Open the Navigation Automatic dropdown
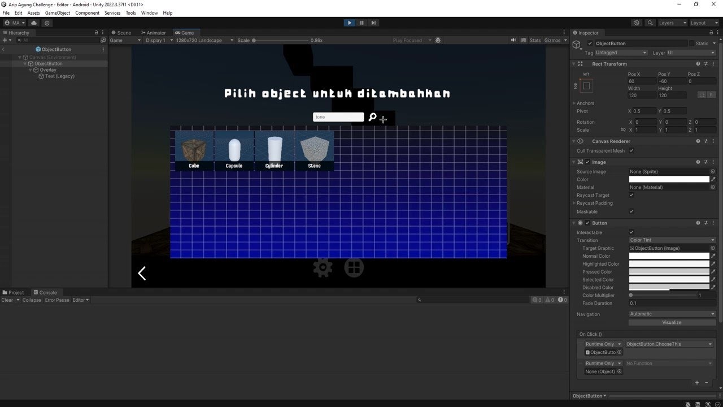Screen dimensions: 723x407 672,314
